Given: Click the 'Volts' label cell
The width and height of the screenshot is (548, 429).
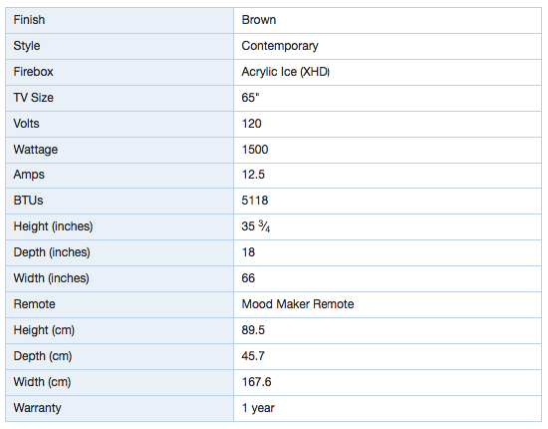Looking at the screenshot, I should tap(120, 124).
